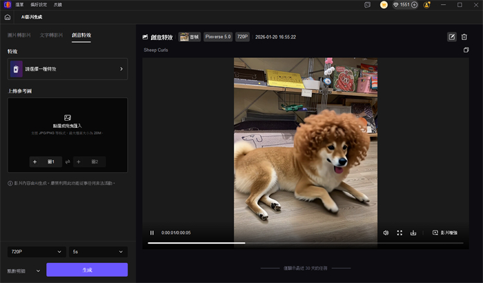
Task: Pause the video playback
Action: coord(152,233)
